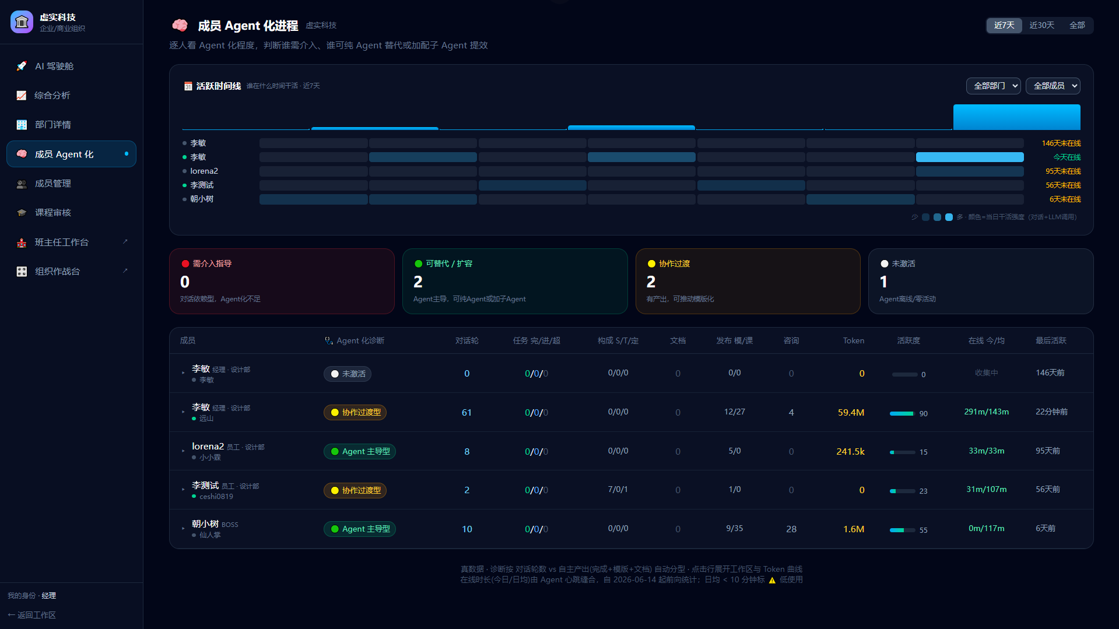Click the tall bar in activity histogram
This screenshot has height=629, width=1119.
(x=1016, y=117)
